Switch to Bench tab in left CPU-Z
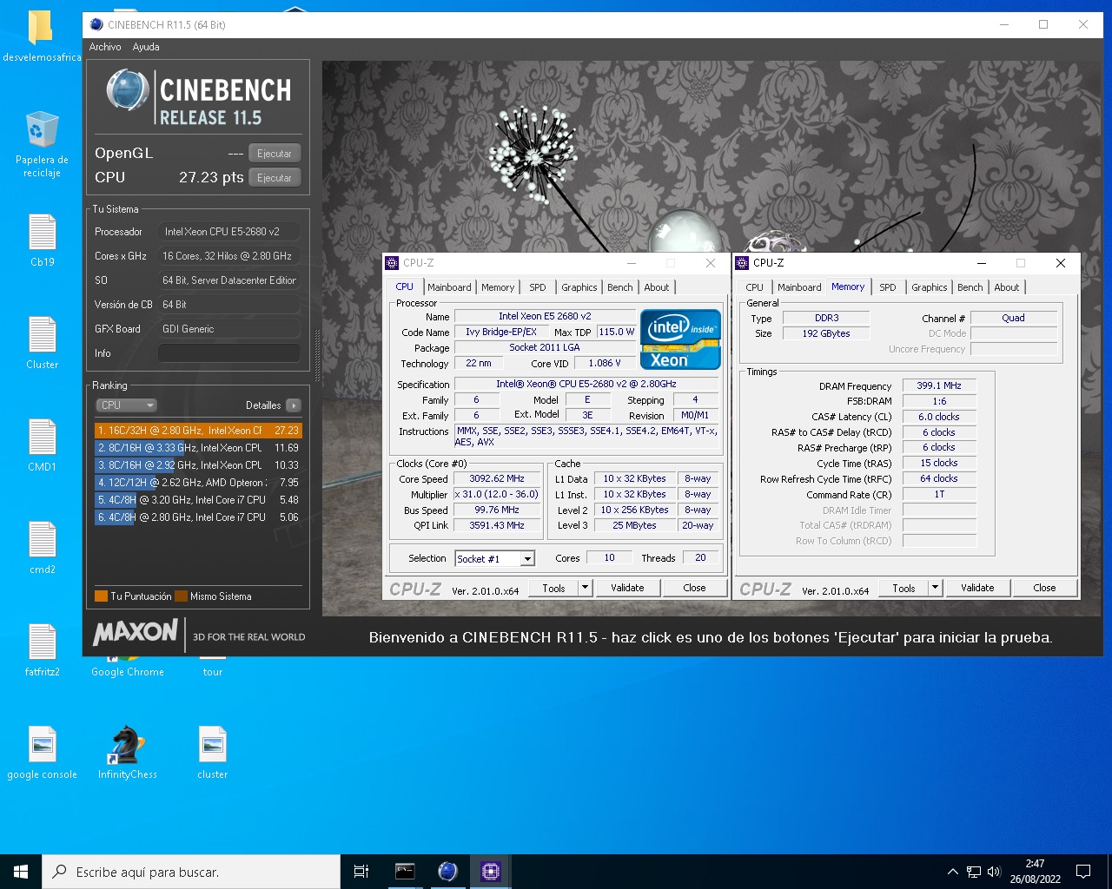Screen dimensions: 1112x889 (x=620, y=287)
